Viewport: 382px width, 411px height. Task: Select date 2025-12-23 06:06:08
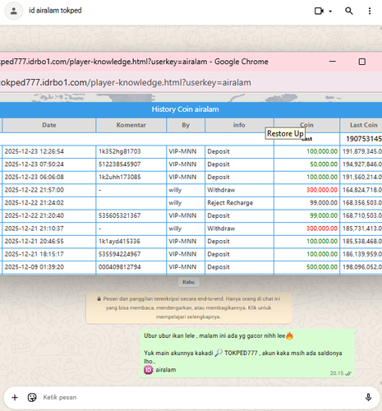(x=35, y=178)
